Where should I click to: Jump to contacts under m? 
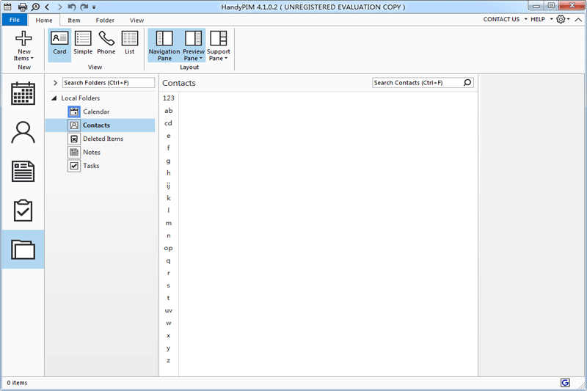[x=169, y=223]
